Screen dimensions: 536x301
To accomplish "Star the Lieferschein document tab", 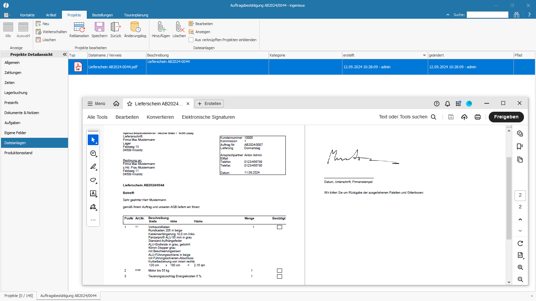I will pyautogui.click(x=130, y=104).
